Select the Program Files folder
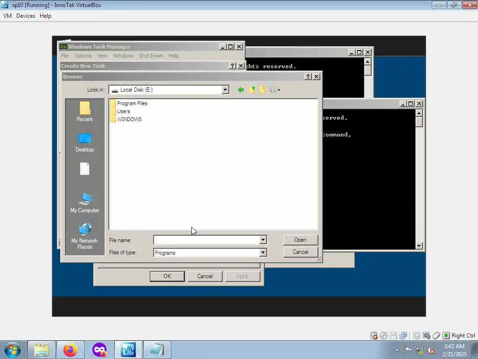The height and width of the screenshot is (359, 478). click(x=129, y=103)
